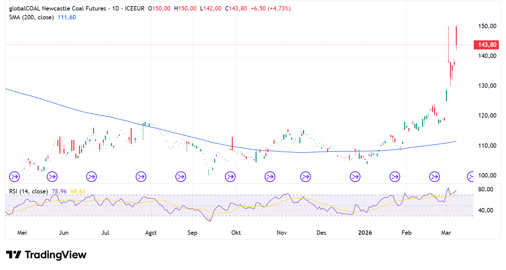Screen dimensions: 506x270
Task: Select the rollover icon just before Mar
Action: 435,176
